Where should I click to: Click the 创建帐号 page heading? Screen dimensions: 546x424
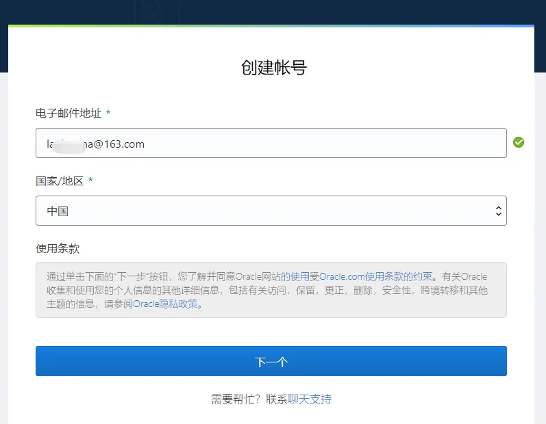point(273,67)
